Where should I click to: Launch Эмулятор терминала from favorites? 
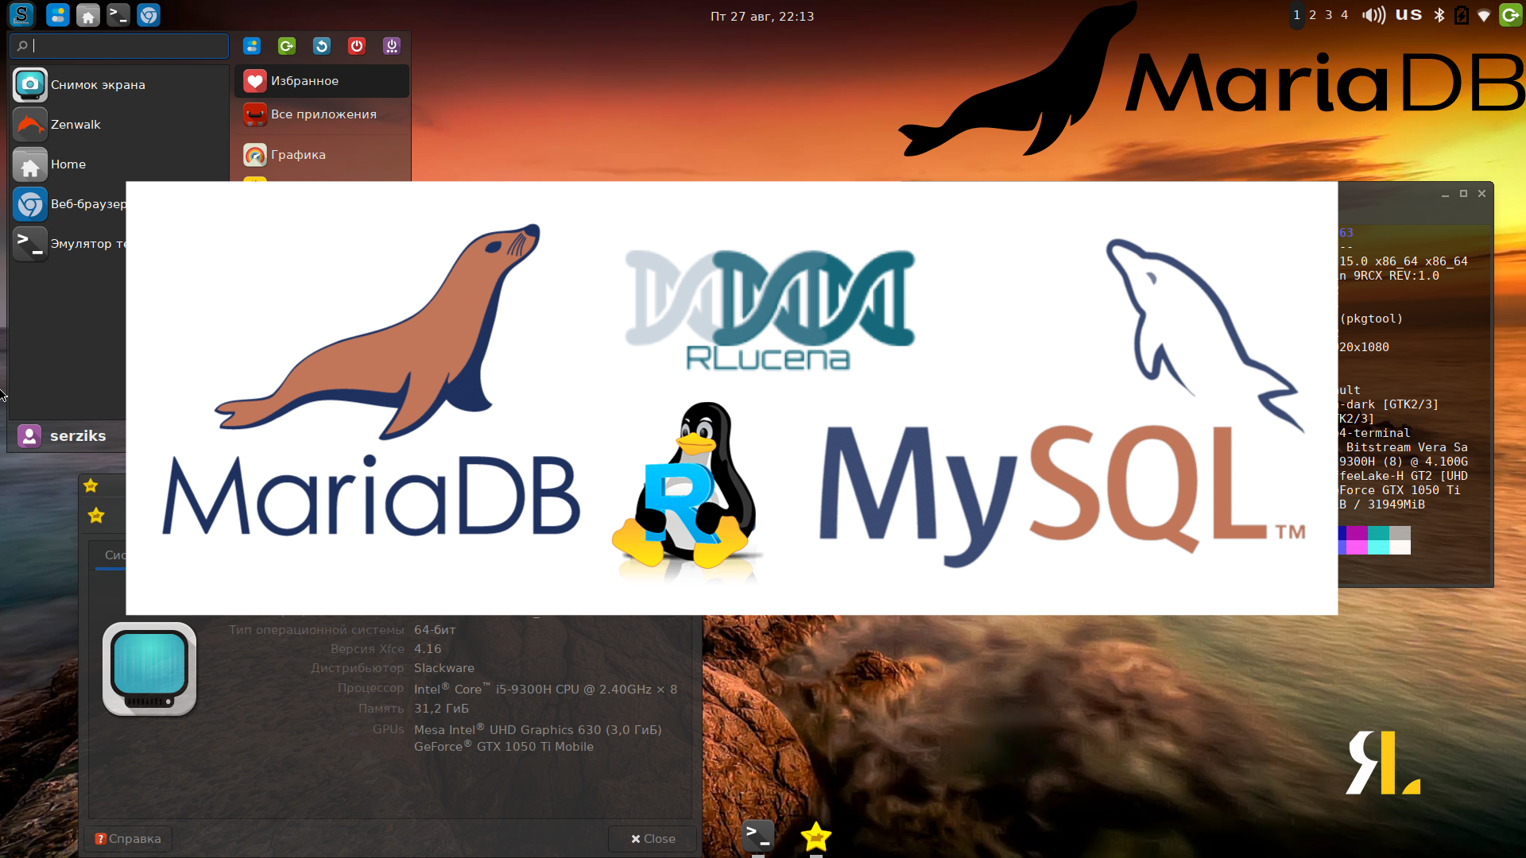coord(68,244)
